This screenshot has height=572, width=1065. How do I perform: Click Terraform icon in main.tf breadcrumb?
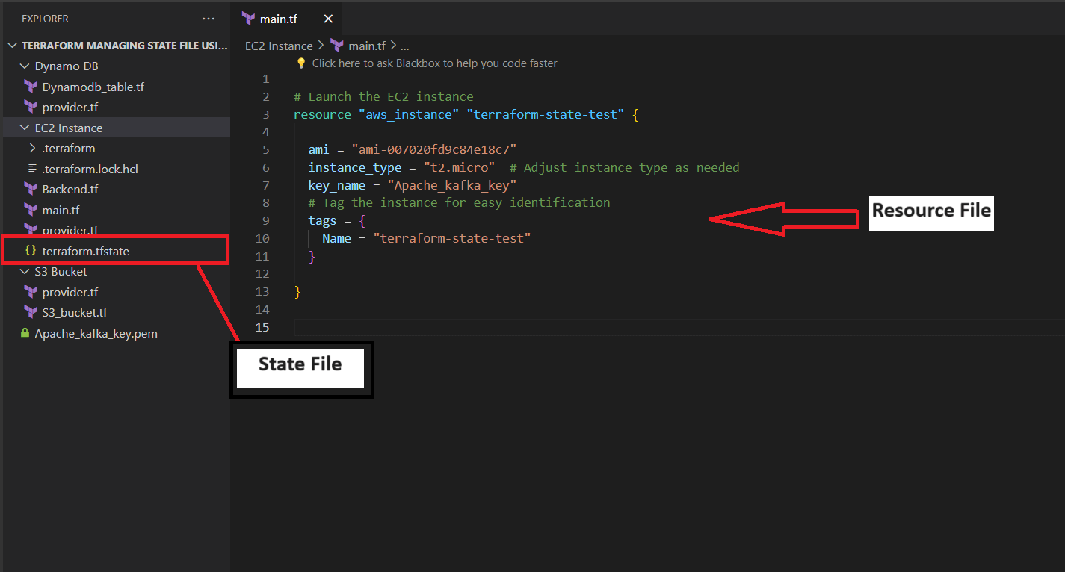336,46
